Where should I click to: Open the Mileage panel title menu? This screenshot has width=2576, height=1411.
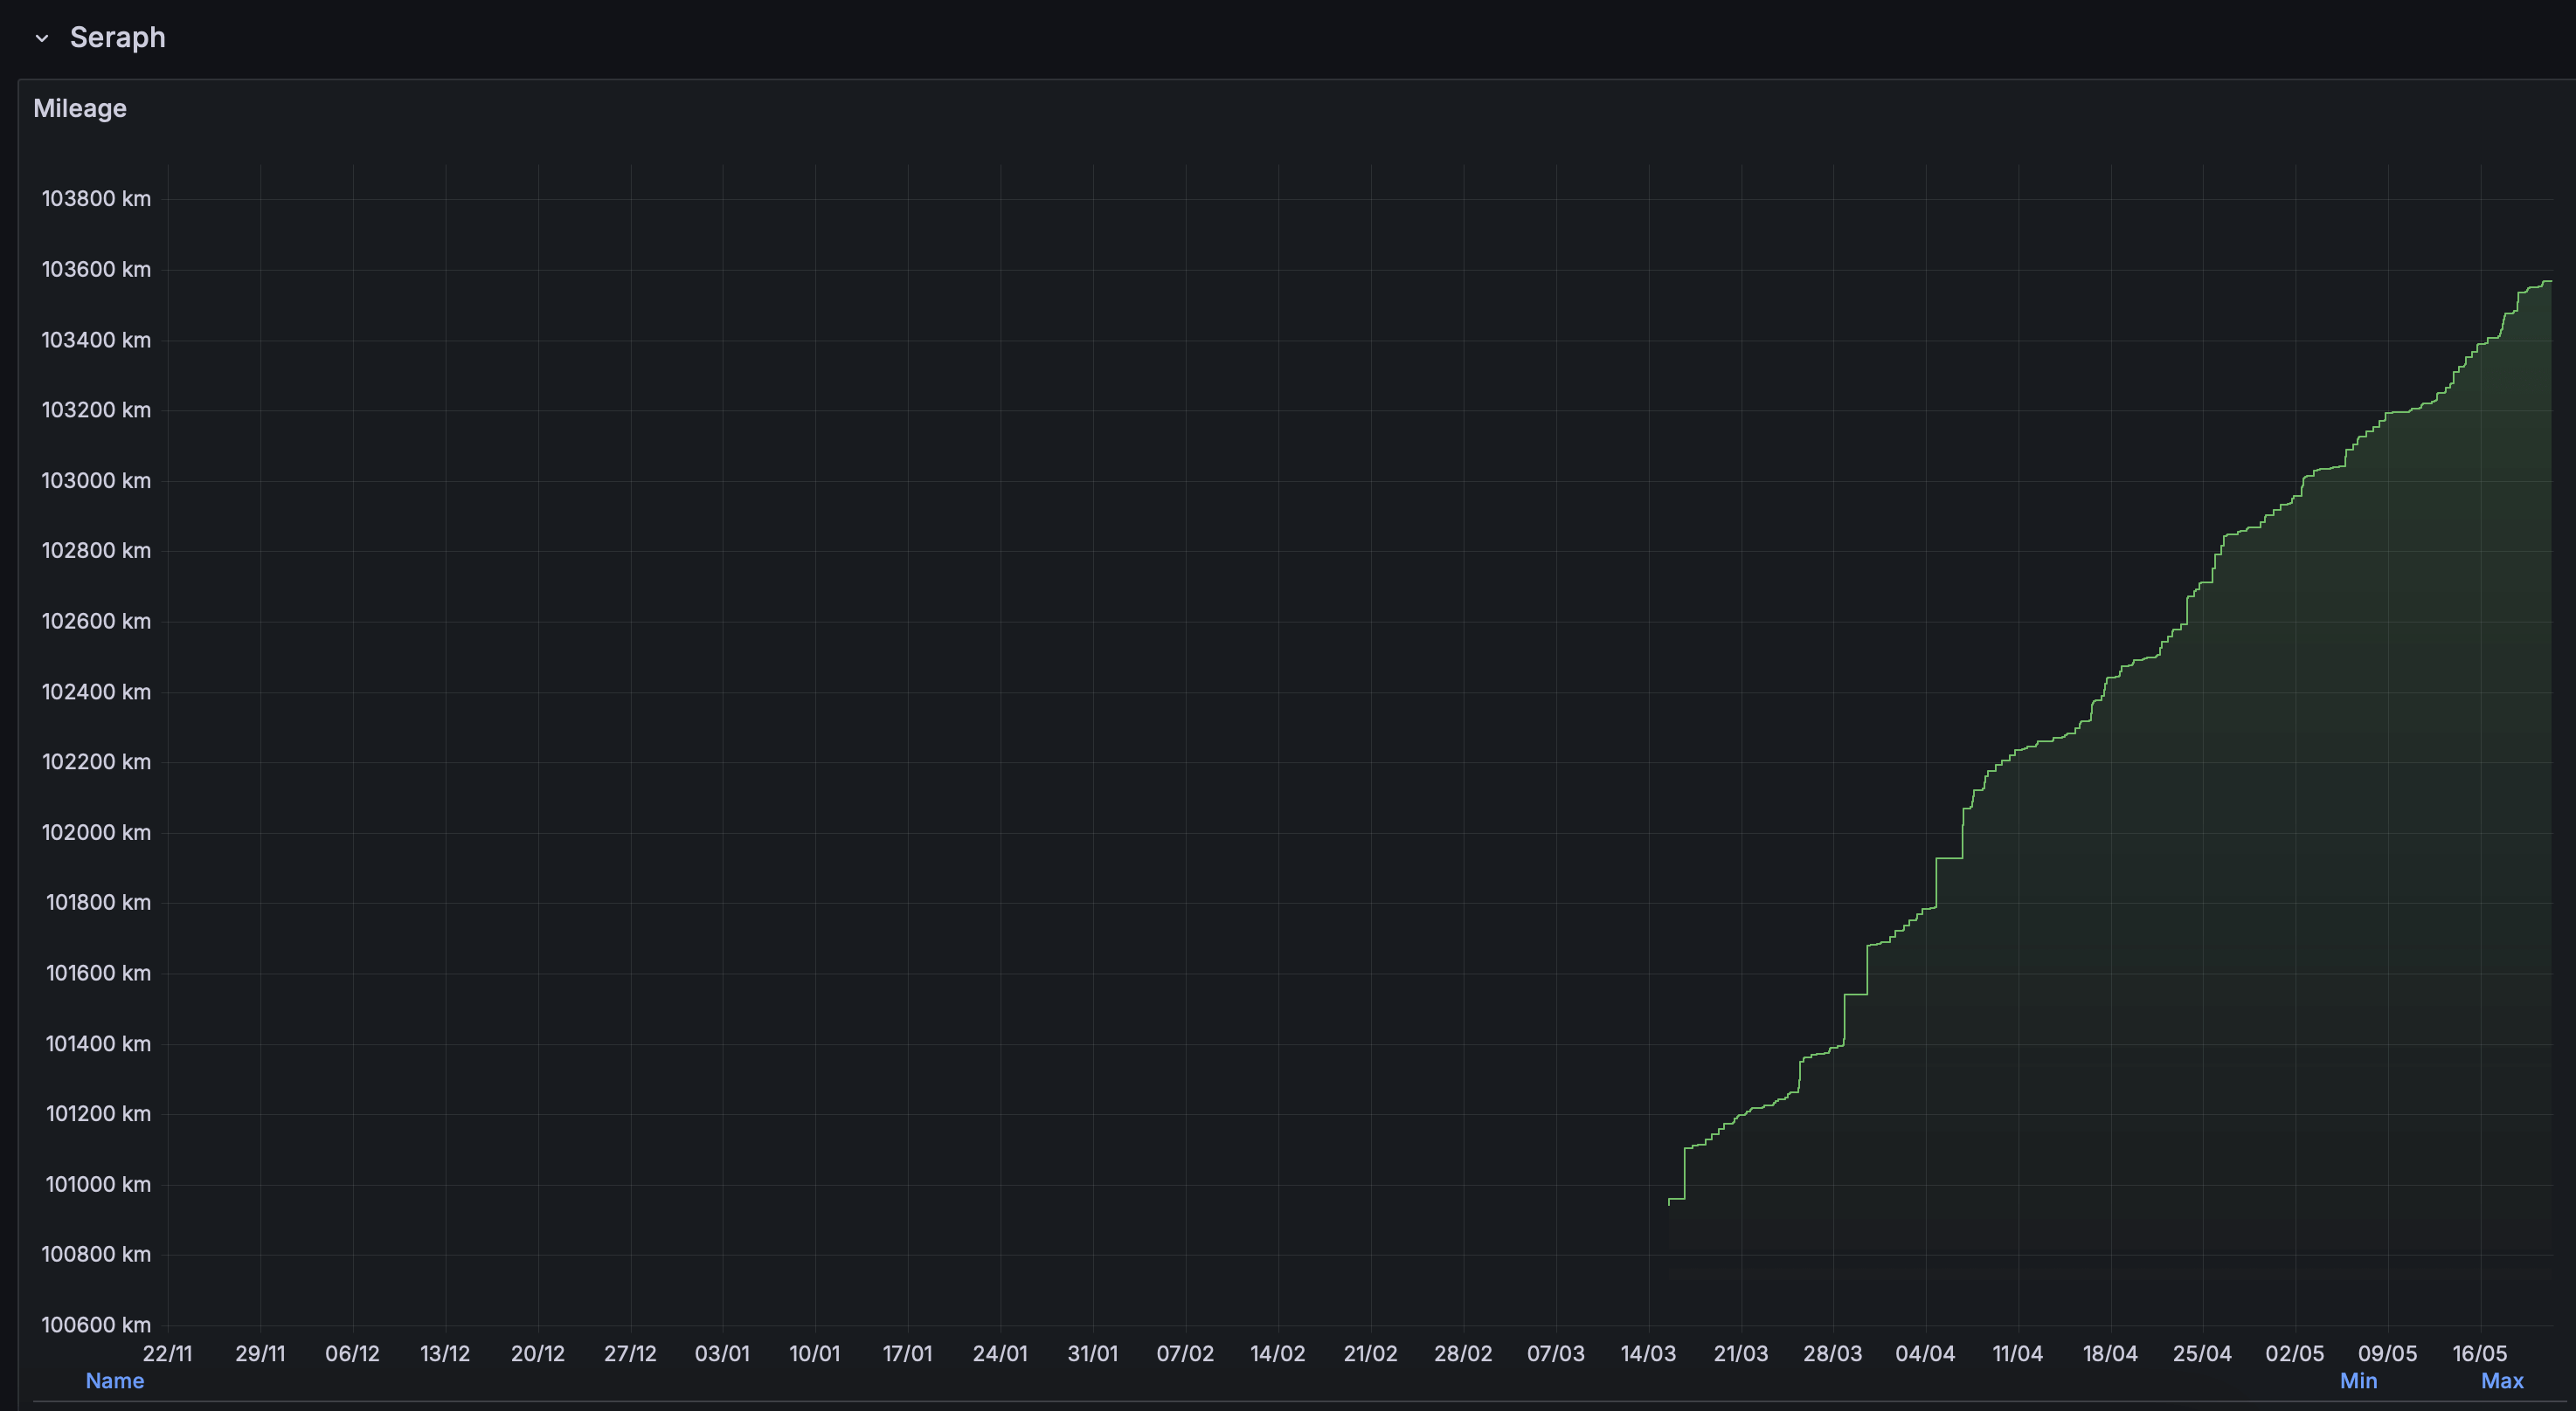click(x=80, y=108)
